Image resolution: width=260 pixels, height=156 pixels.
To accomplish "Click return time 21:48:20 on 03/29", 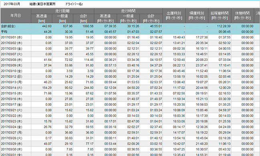I will click(202, 144).
